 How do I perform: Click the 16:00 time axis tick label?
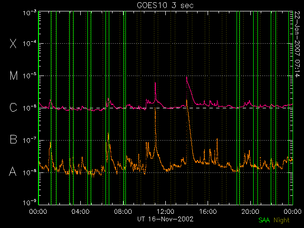[208, 211]
